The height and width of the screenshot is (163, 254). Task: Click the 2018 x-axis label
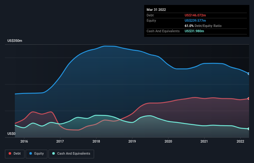96,141
